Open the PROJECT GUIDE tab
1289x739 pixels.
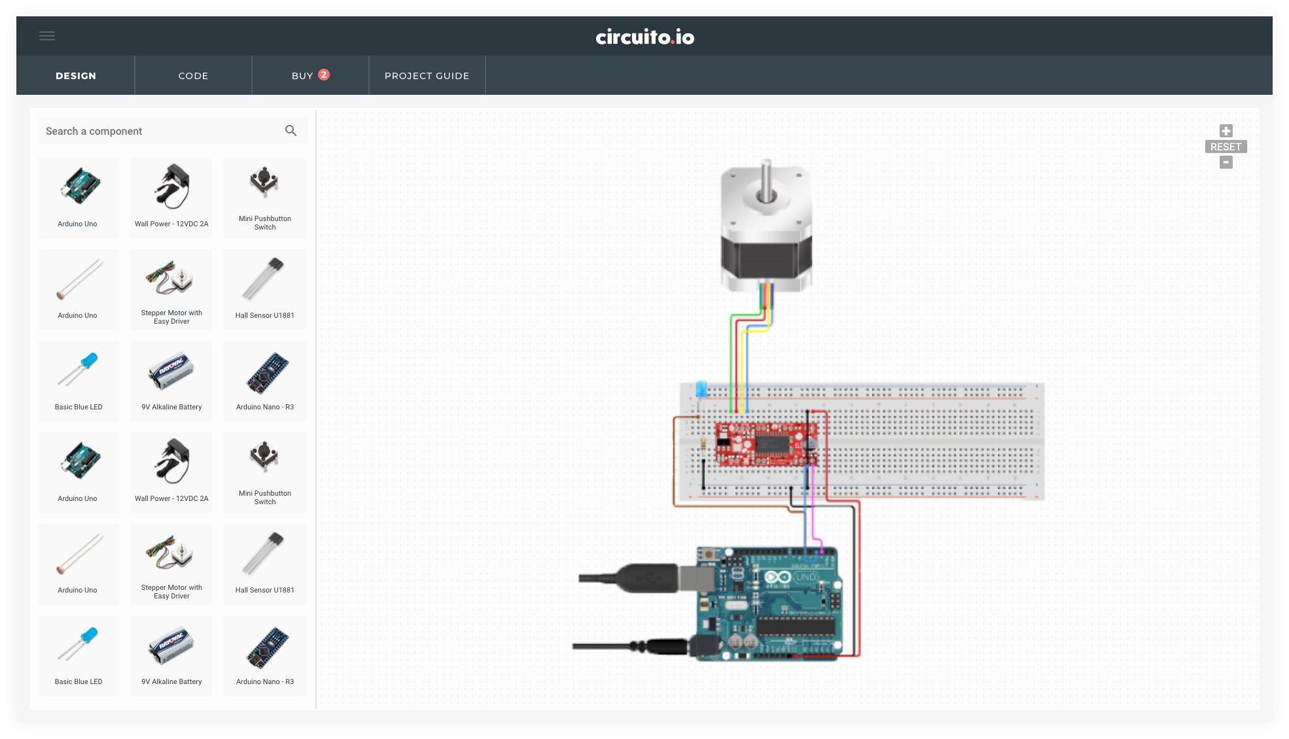coord(427,76)
